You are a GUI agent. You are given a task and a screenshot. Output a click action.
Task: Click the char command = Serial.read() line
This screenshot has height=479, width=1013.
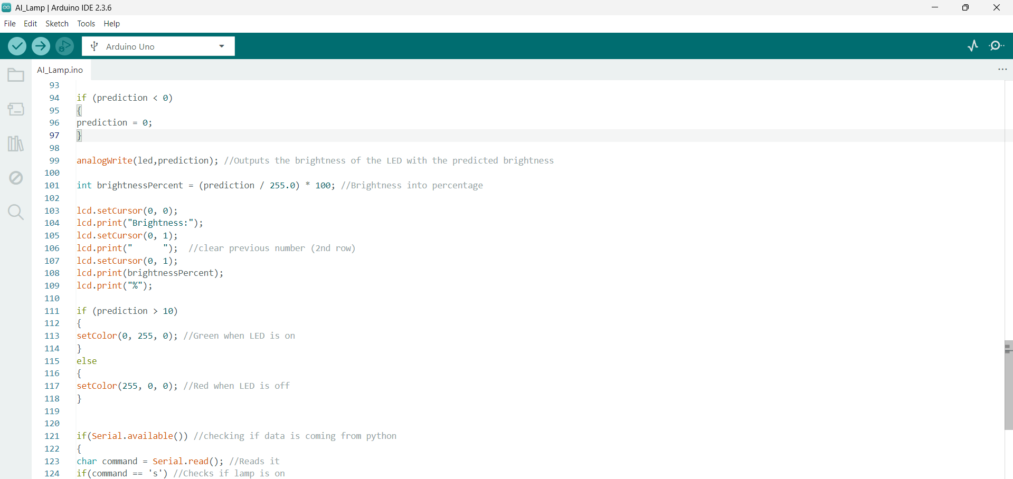178,461
